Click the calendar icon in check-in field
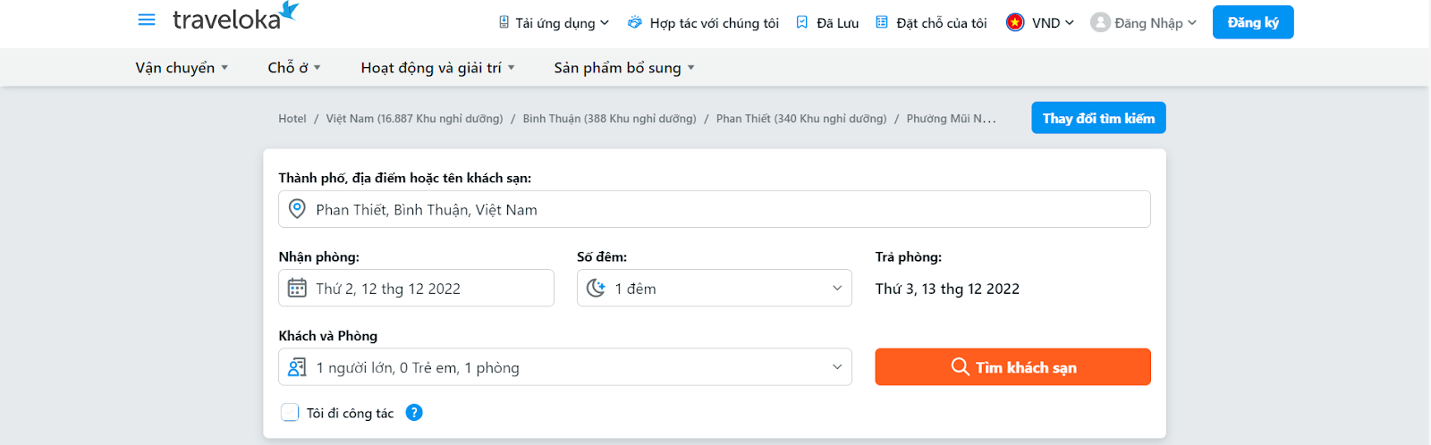This screenshot has width=1431, height=445. [x=297, y=288]
